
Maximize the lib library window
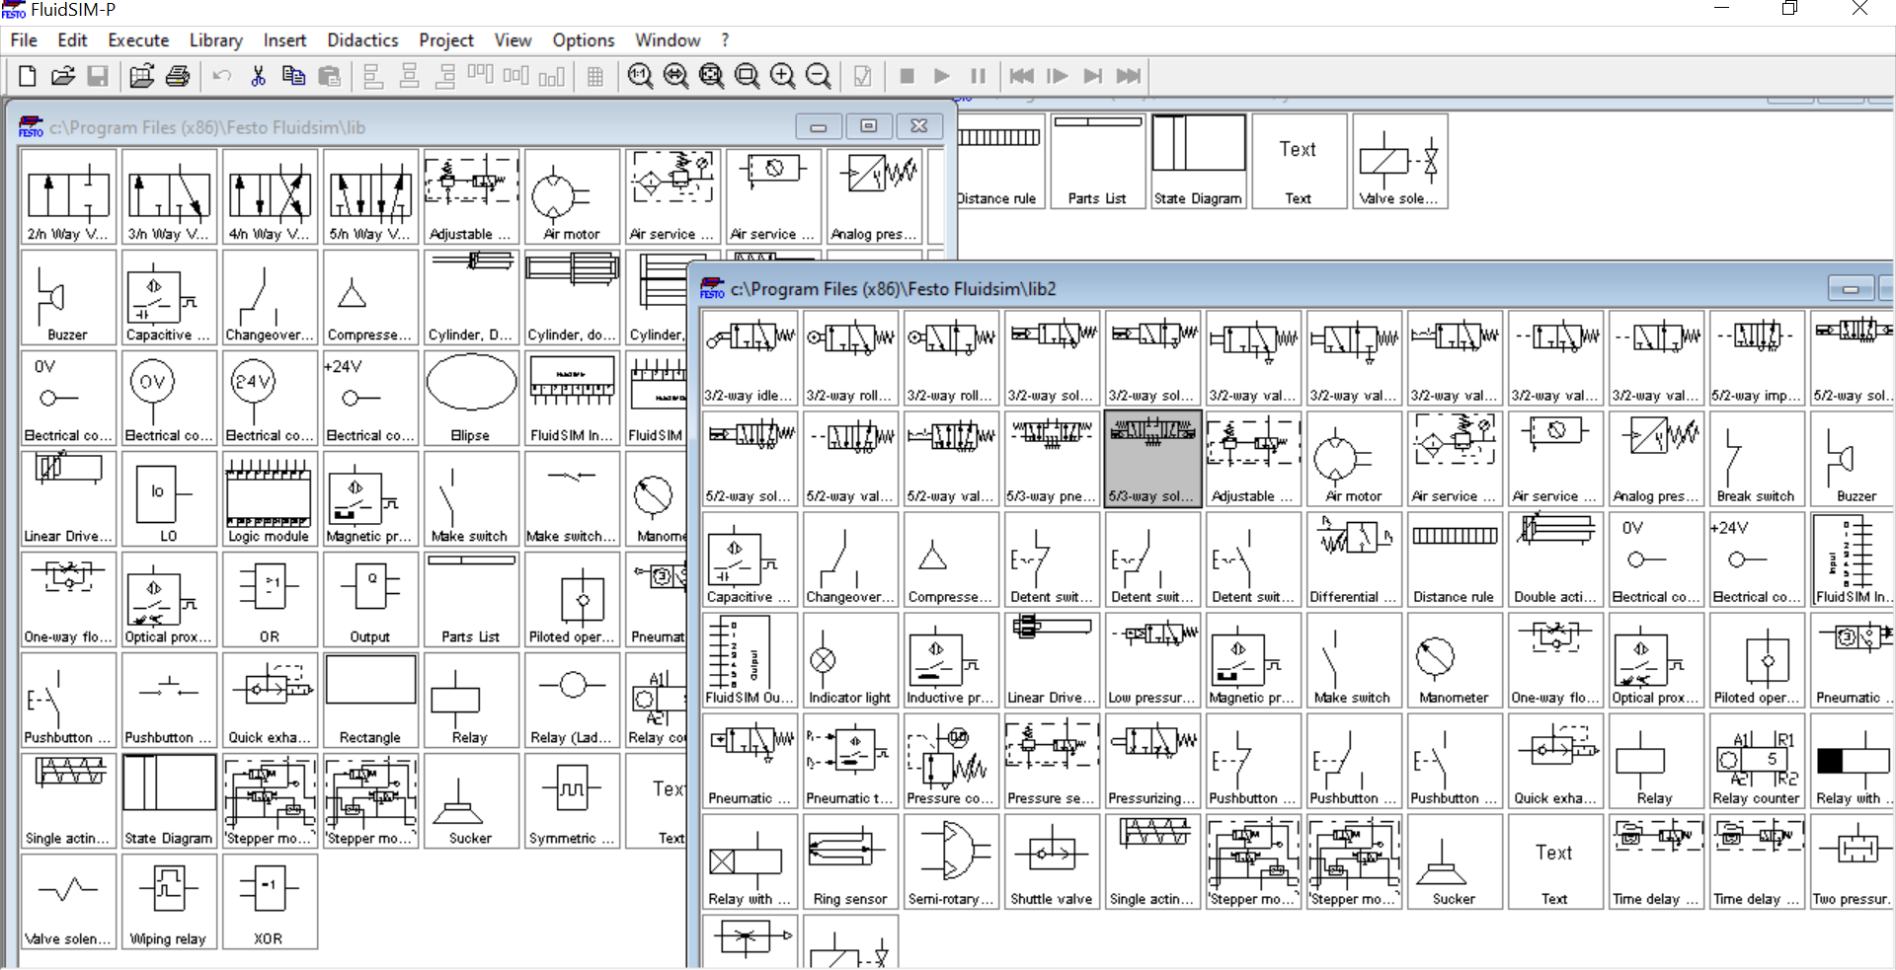pyautogui.click(x=869, y=126)
